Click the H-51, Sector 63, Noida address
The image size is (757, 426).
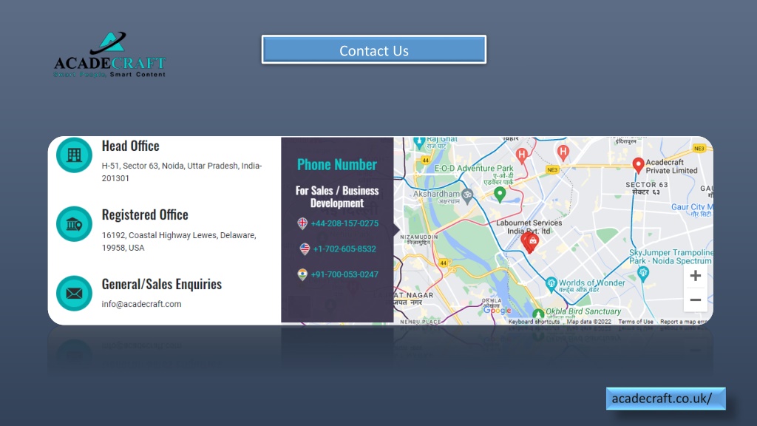[x=182, y=172]
